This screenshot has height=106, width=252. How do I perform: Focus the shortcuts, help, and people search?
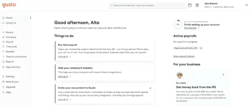pos(147,5)
